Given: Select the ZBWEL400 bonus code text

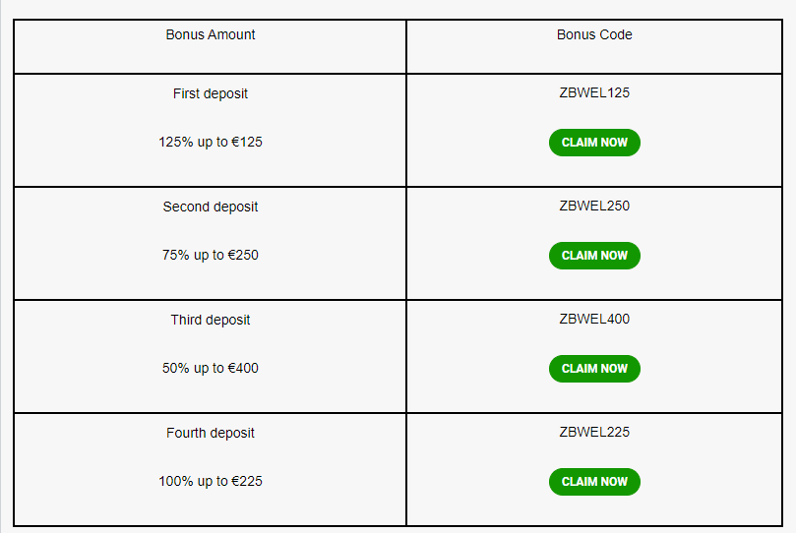Looking at the screenshot, I should click(x=594, y=319).
